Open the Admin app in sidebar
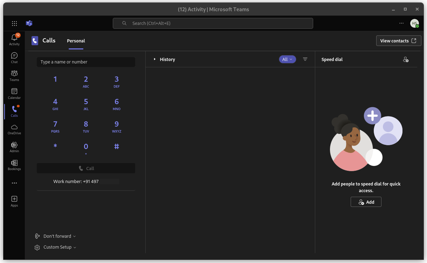 [x=14, y=147]
